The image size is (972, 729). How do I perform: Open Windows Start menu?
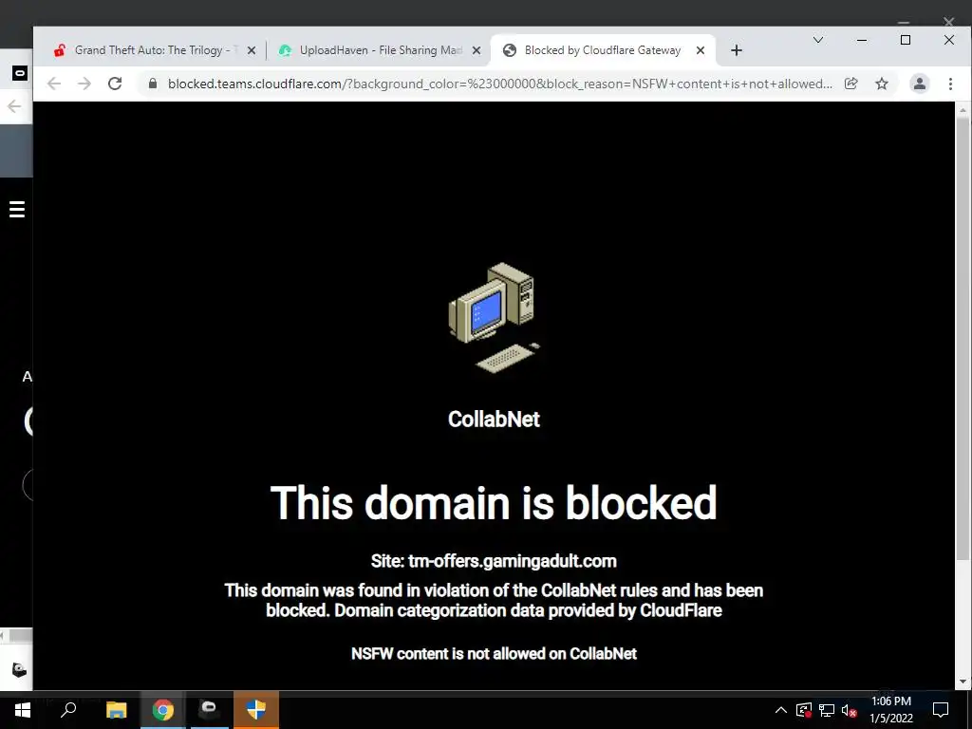pos(23,710)
